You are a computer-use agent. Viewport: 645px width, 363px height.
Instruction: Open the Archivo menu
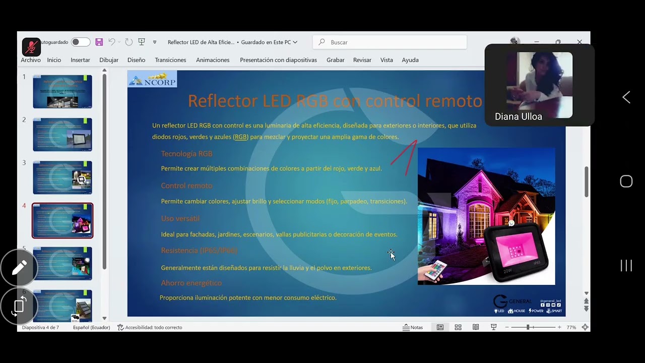[31, 60]
